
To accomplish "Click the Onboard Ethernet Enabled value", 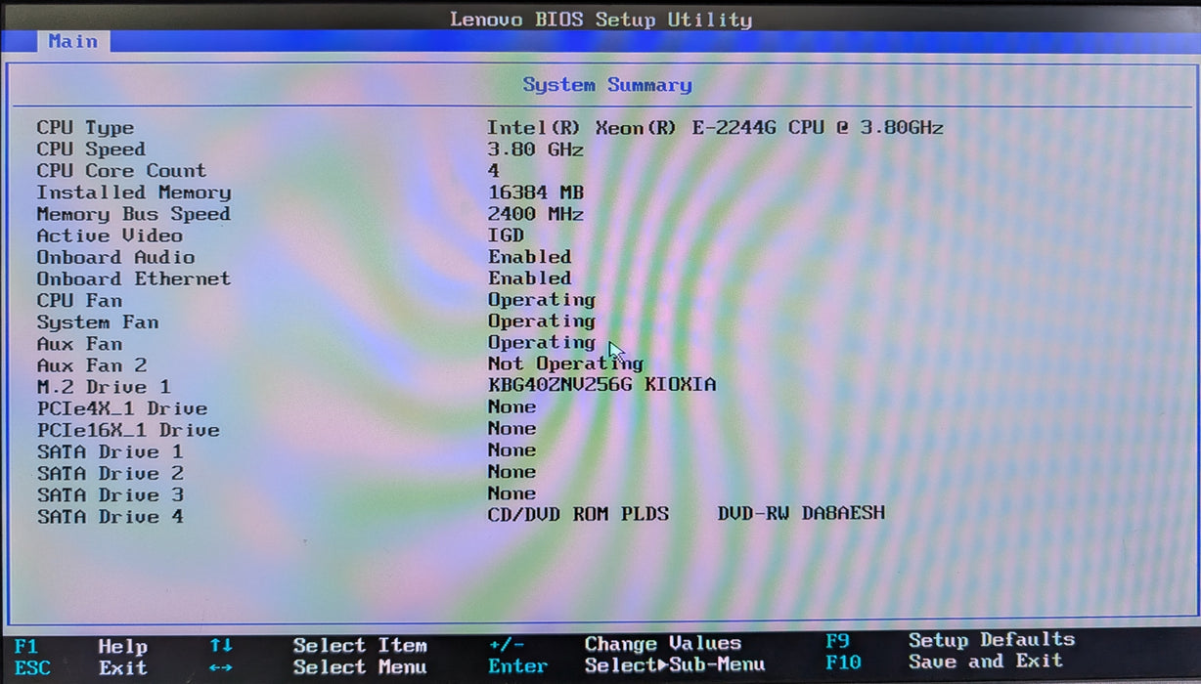I will coord(529,278).
